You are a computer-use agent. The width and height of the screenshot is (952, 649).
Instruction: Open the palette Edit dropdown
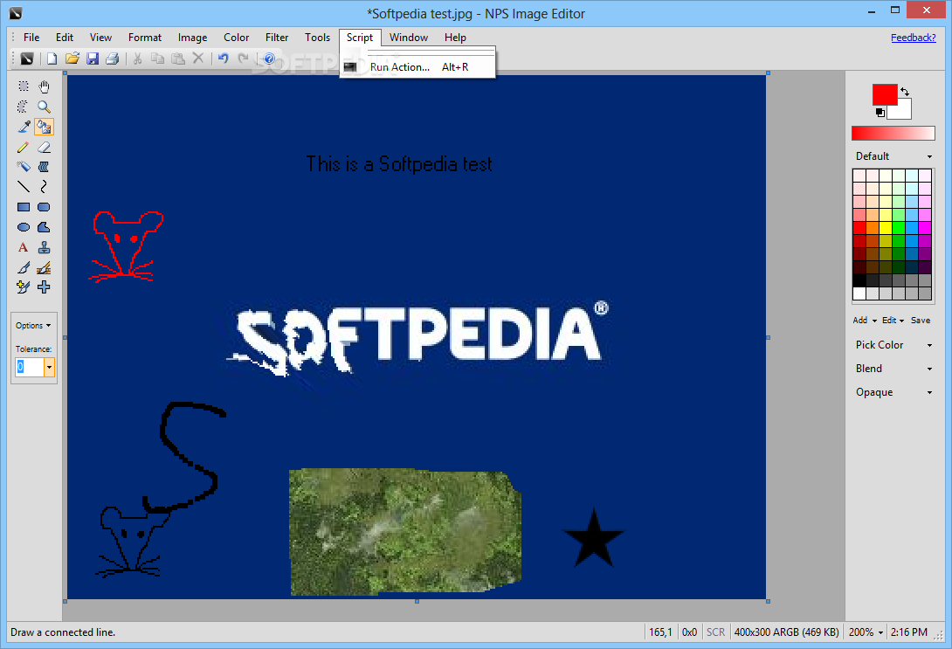coord(893,320)
